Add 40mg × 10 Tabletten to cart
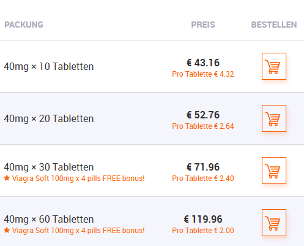Image resolution: width=304 pixels, height=246 pixels. pos(274,66)
